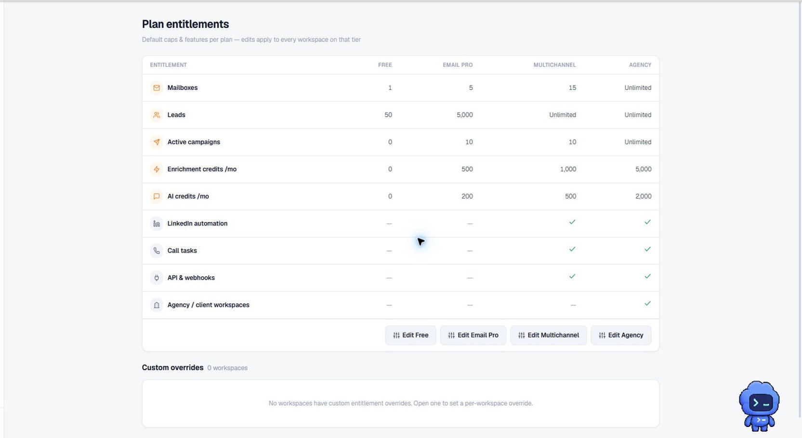The image size is (802, 438).
Task: Click the Agency checkmark for Call tasks
Action: pos(647,249)
